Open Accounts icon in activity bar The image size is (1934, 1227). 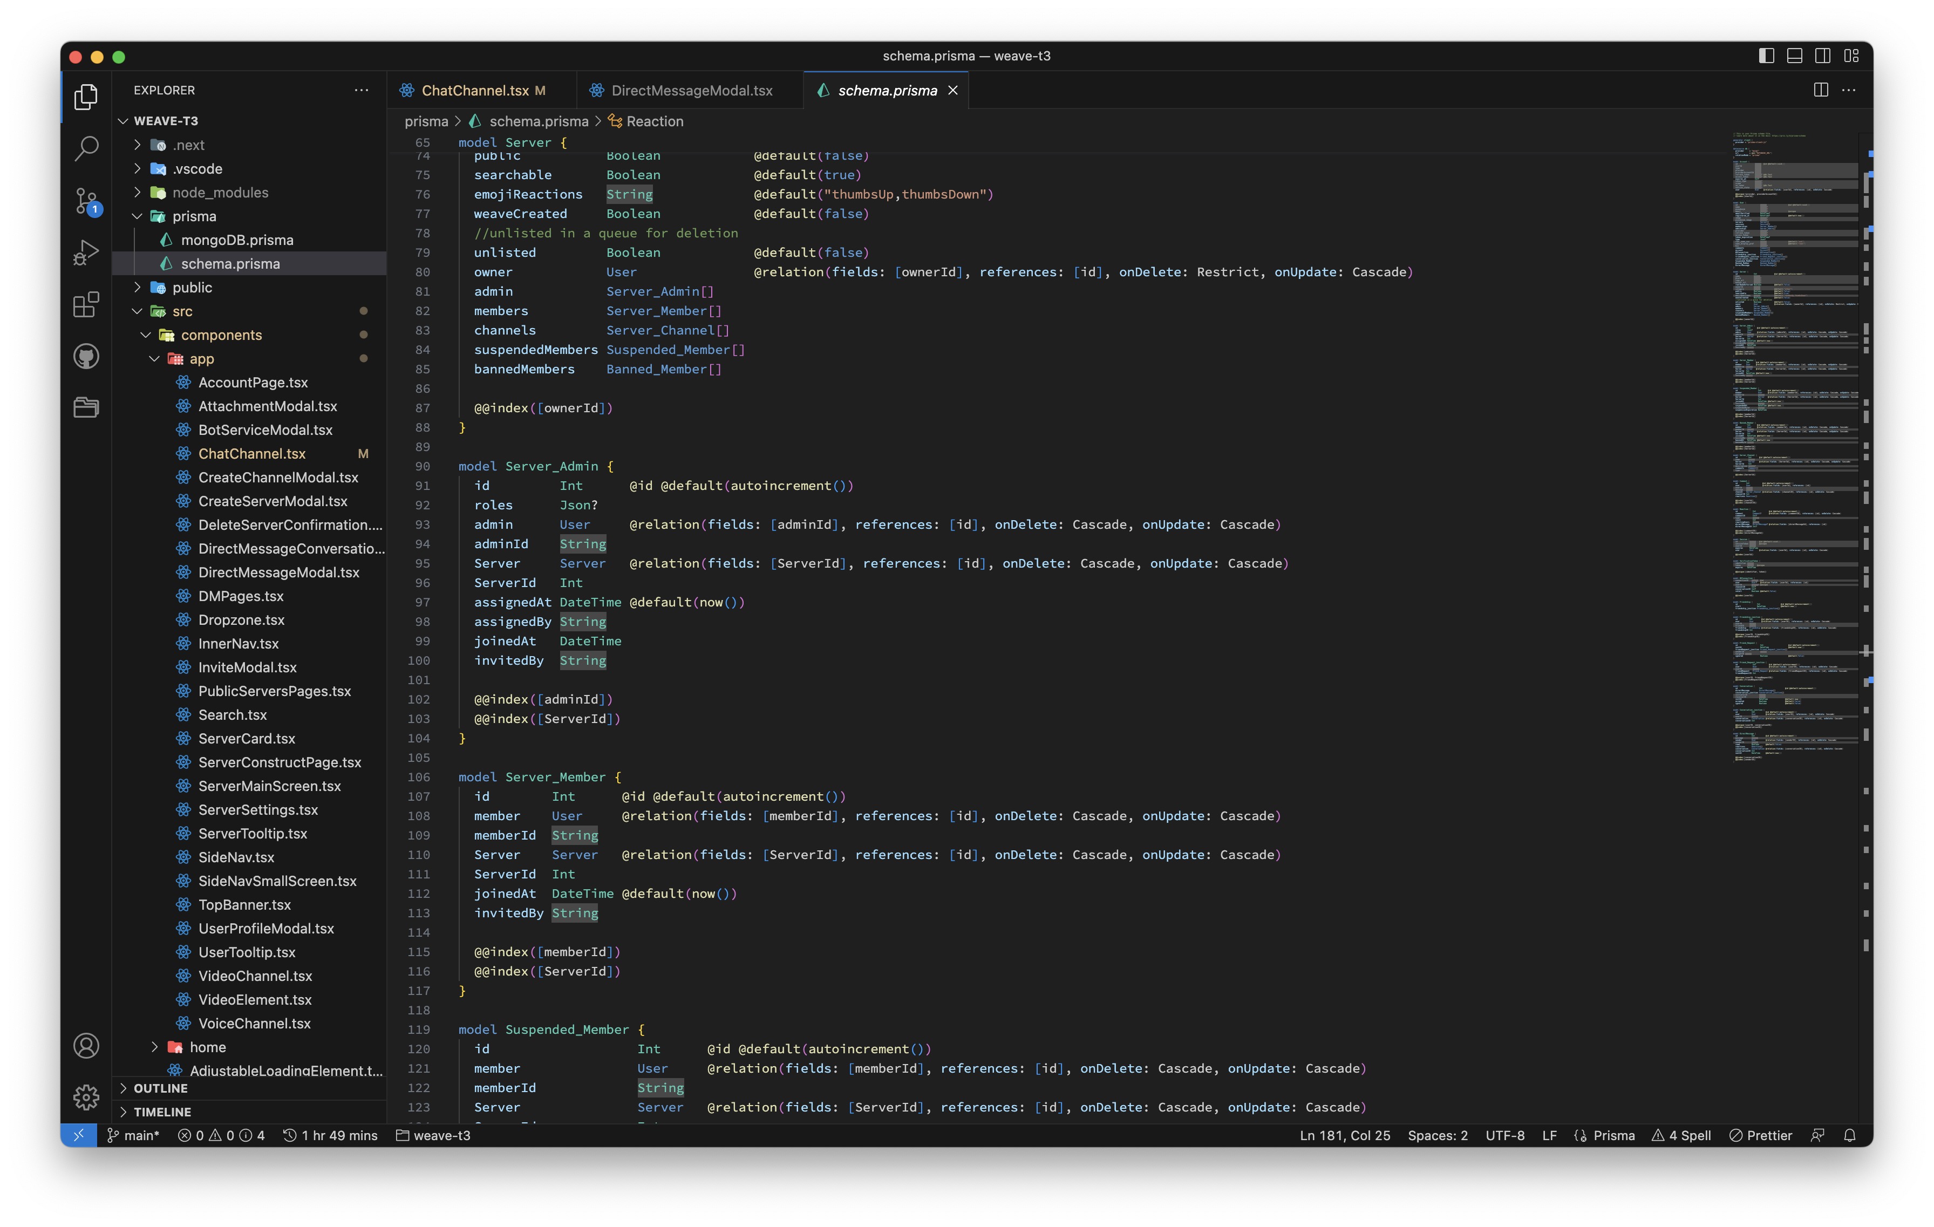(86, 1046)
